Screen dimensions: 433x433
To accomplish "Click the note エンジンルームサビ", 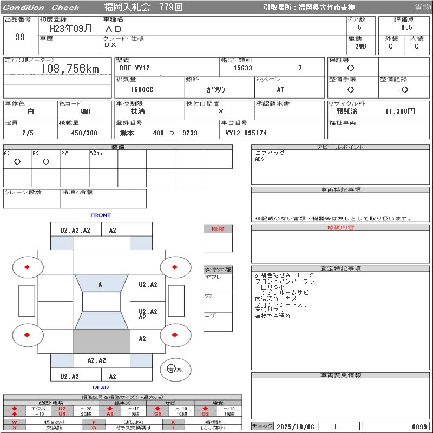I will 281,293.
